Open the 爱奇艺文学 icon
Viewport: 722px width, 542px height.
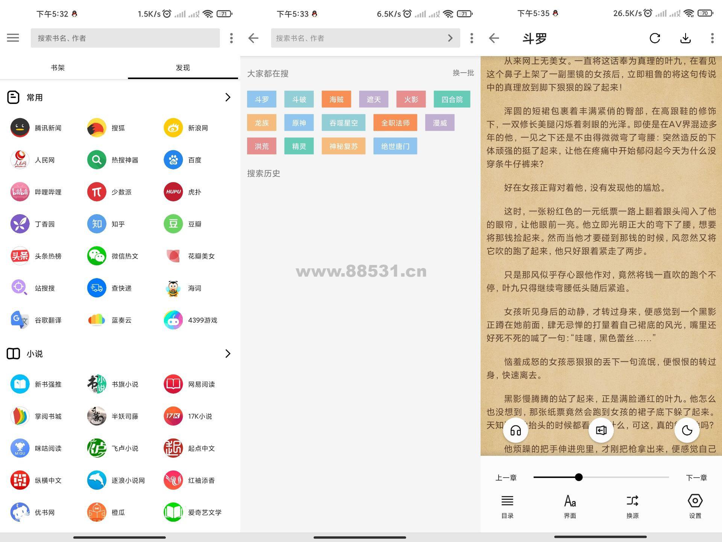(x=173, y=512)
